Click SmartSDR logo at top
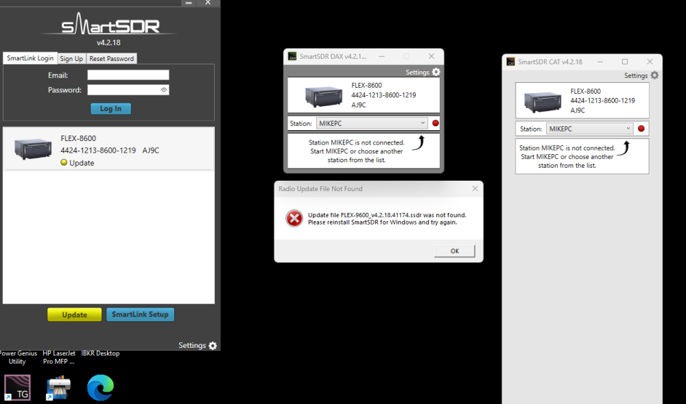The height and width of the screenshot is (404, 686). pos(110,24)
